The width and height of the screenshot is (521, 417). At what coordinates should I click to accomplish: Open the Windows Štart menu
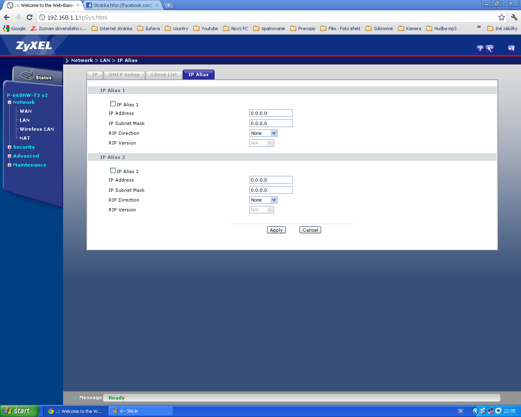(20, 411)
